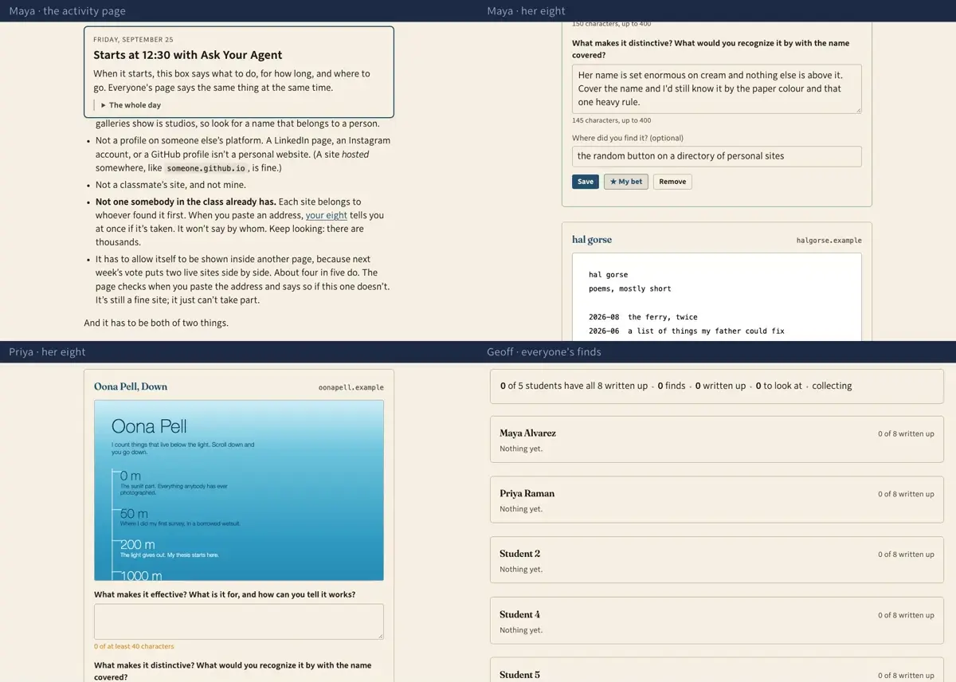Screen dimensions: 956x682
Task: Click the "someone.github.io" code snippet
Action: [x=206, y=168]
